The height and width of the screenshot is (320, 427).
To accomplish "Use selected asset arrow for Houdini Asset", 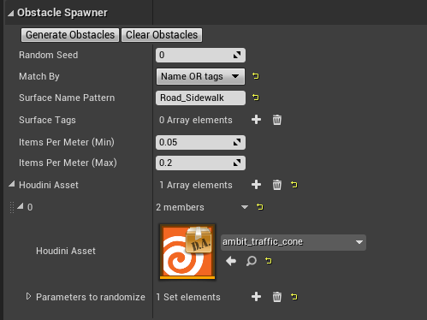I will point(231,261).
